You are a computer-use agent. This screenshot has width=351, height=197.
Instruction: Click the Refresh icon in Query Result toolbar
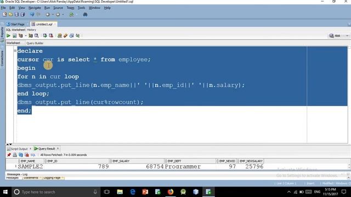21,155
